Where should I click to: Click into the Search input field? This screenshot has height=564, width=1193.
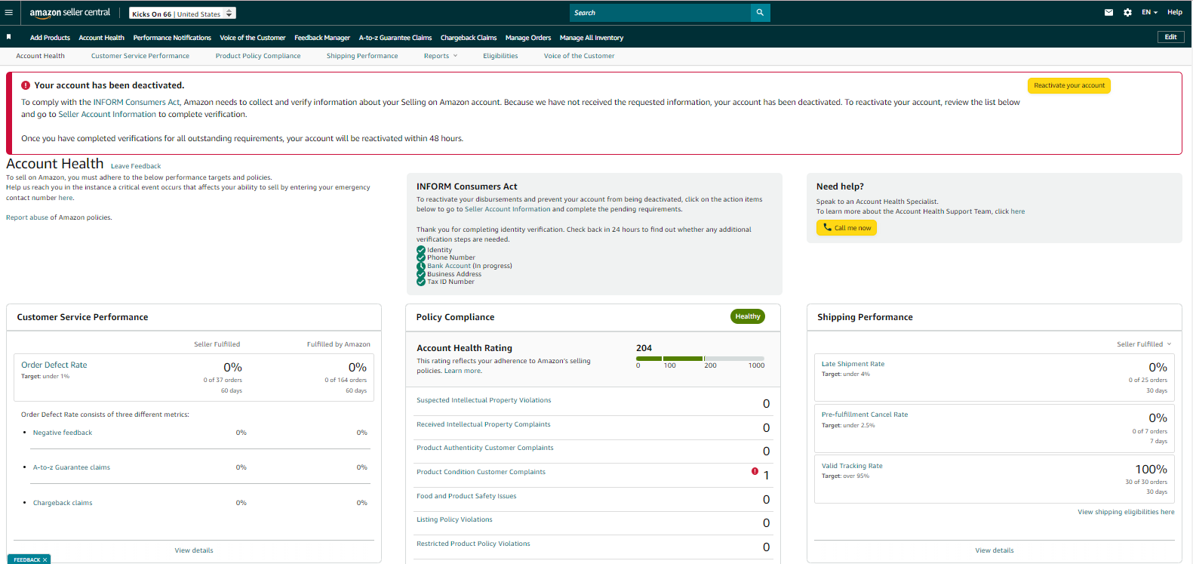click(660, 12)
